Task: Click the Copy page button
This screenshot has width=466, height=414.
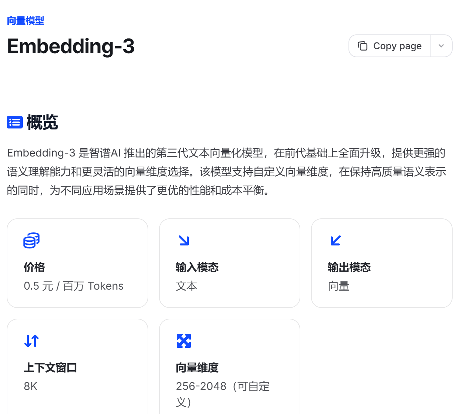Action: [x=390, y=46]
